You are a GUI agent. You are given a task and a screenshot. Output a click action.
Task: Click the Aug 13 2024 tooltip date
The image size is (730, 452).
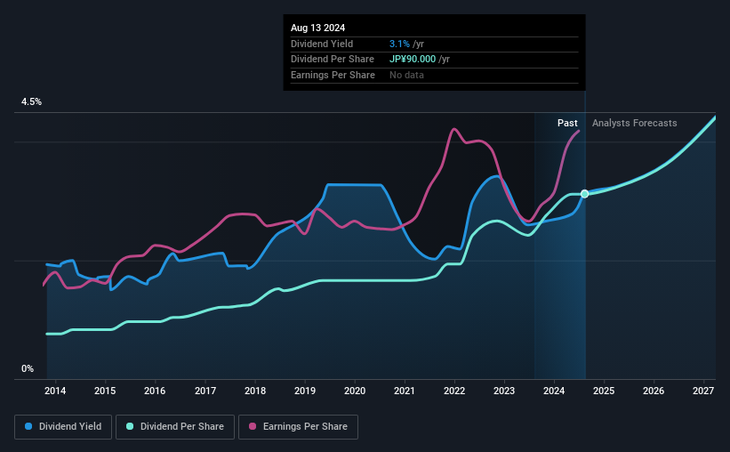point(318,28)
